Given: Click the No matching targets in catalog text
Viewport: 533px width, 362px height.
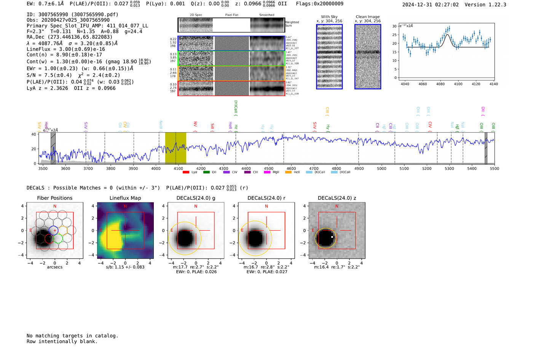Looking at the screenshot, I should (72, 336).
